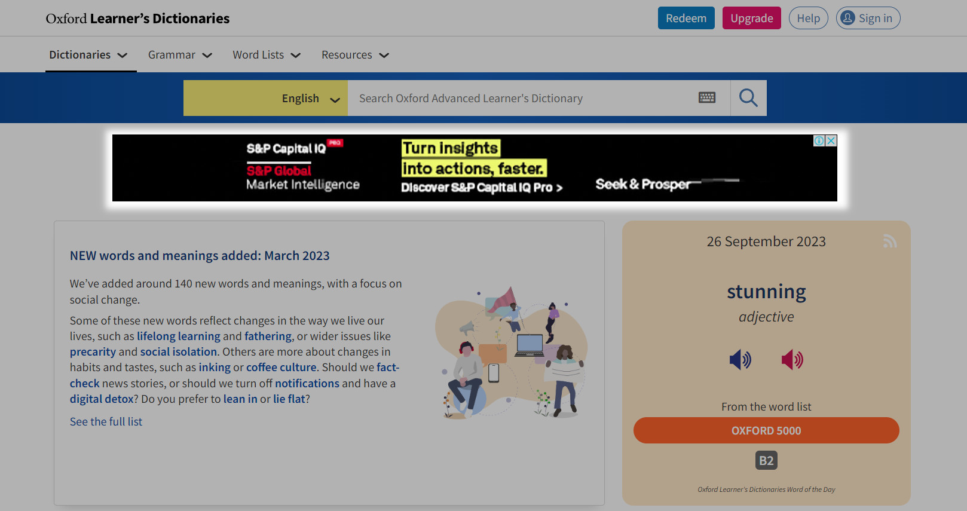967x511 pixels.
Task: Open the 'notifications' link
Action: [x=307, y=383]
